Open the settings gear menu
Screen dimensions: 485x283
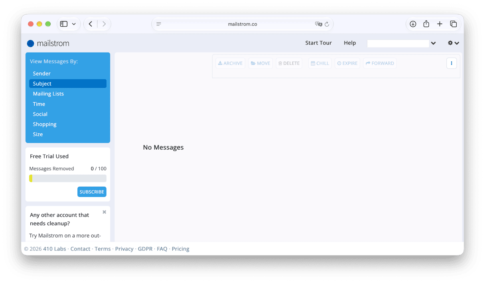tap(453, 43)
